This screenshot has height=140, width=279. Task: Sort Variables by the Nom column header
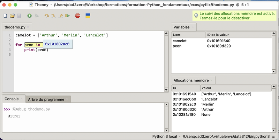coord(189,35)
